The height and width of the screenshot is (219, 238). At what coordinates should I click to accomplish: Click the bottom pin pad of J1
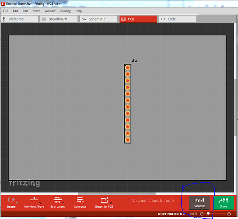pyautogui.click(x=128, y=140)
